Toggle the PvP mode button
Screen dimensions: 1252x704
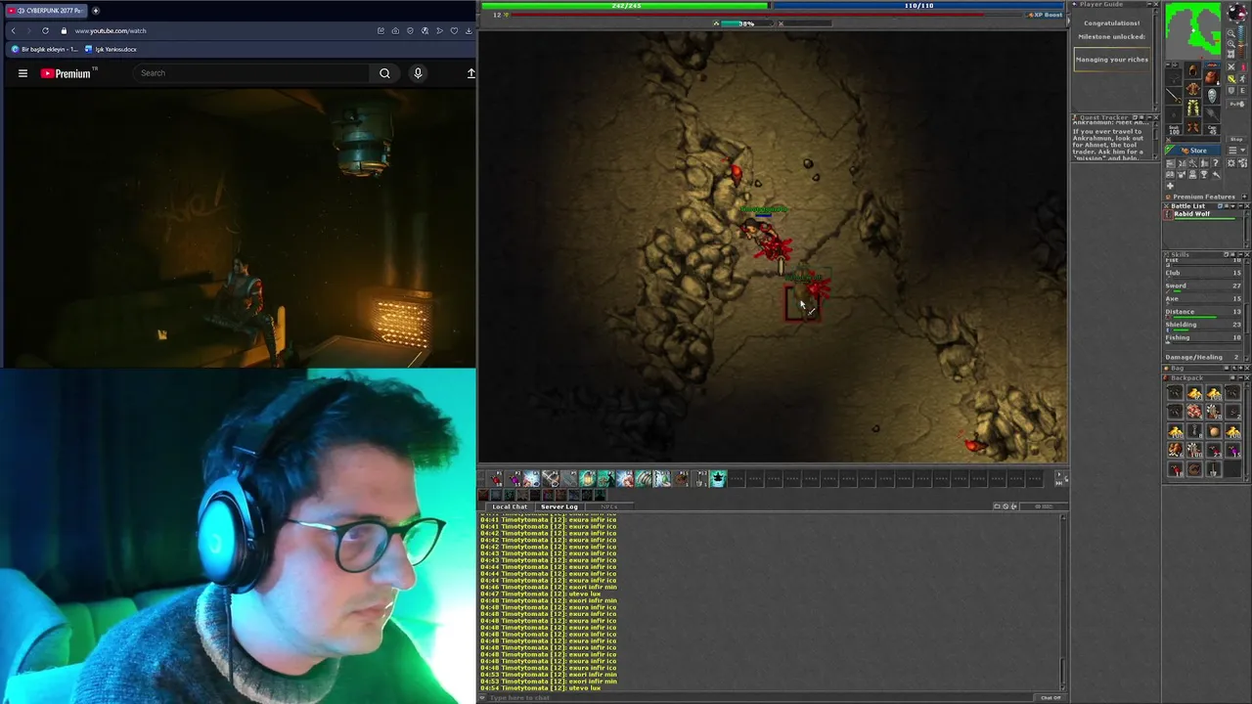click(x=1236, y=104)
